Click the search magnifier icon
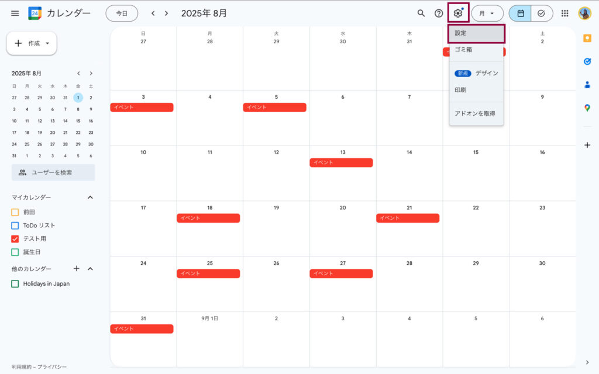599x374 pixels. (421, 13)
